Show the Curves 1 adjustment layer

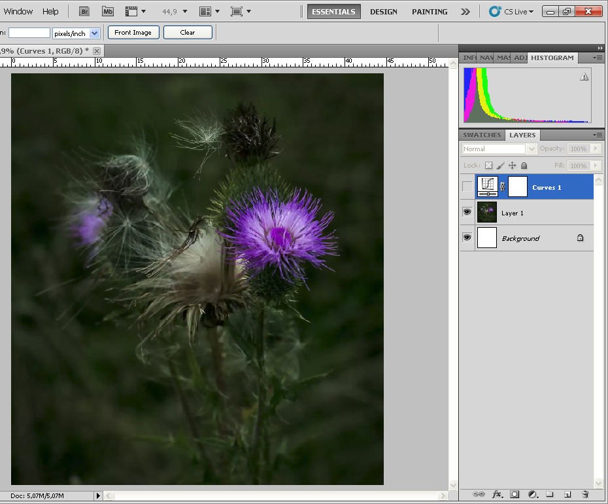pos(467,187)
